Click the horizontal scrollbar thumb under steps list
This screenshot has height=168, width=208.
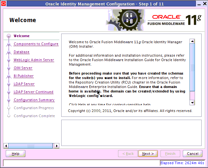(31, 146)
